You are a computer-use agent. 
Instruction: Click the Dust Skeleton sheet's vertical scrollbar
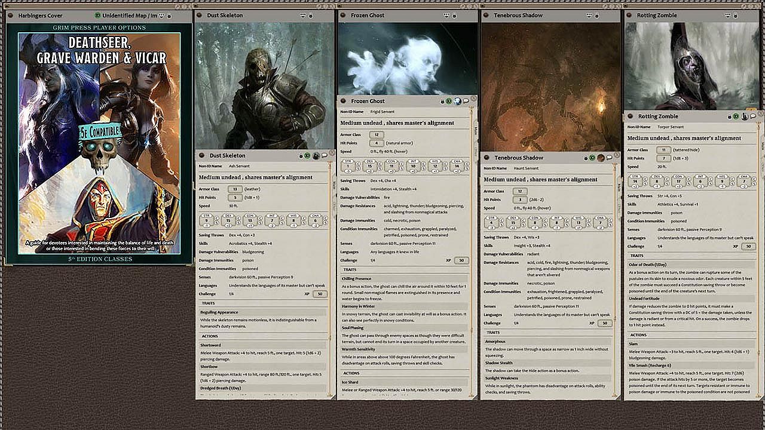tap(329, 280)
